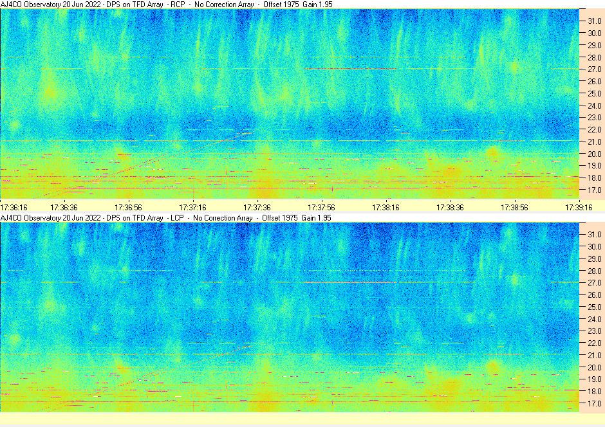Viewport: 605px width, 427px height.
Task: Pick the 23.0 frequency label in LCP panel
Action: click(x=595, y=331)
